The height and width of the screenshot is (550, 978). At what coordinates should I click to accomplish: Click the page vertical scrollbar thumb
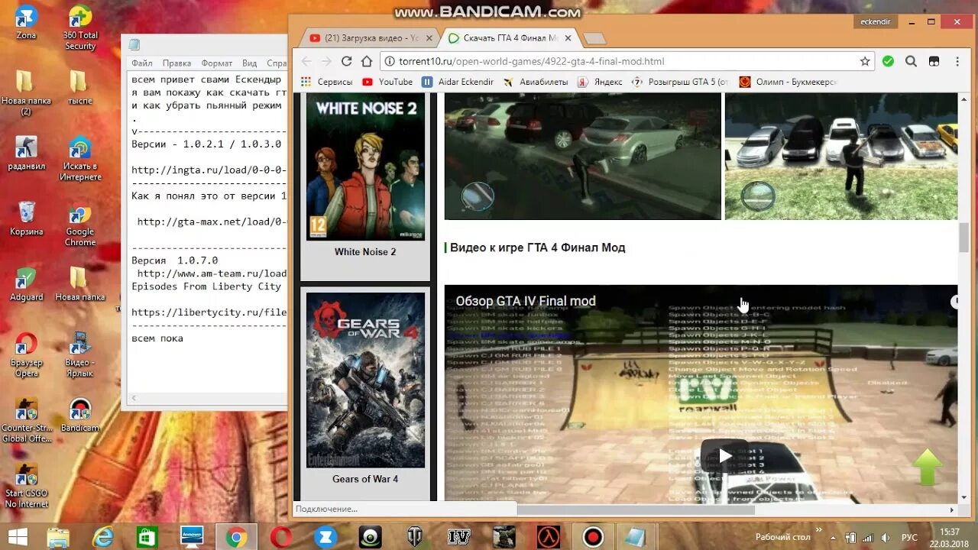963,238
